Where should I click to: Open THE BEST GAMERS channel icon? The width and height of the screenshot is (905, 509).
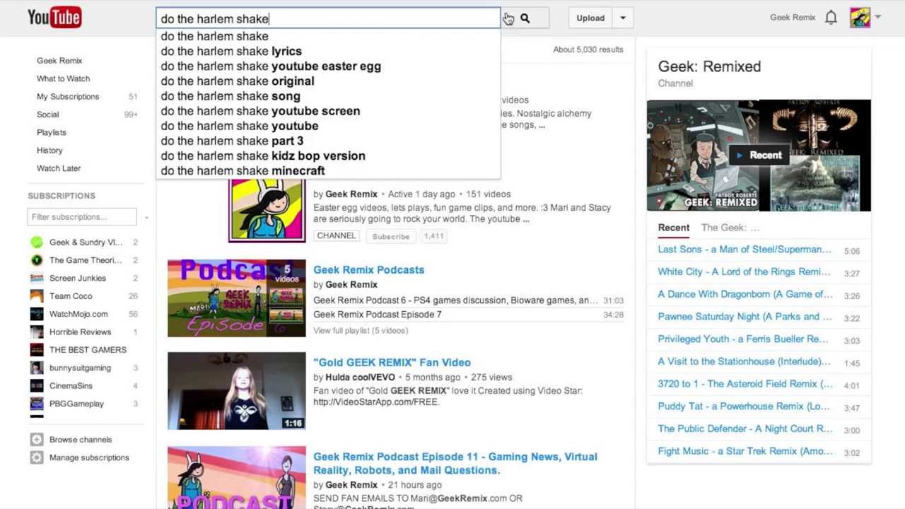(37, 350)
